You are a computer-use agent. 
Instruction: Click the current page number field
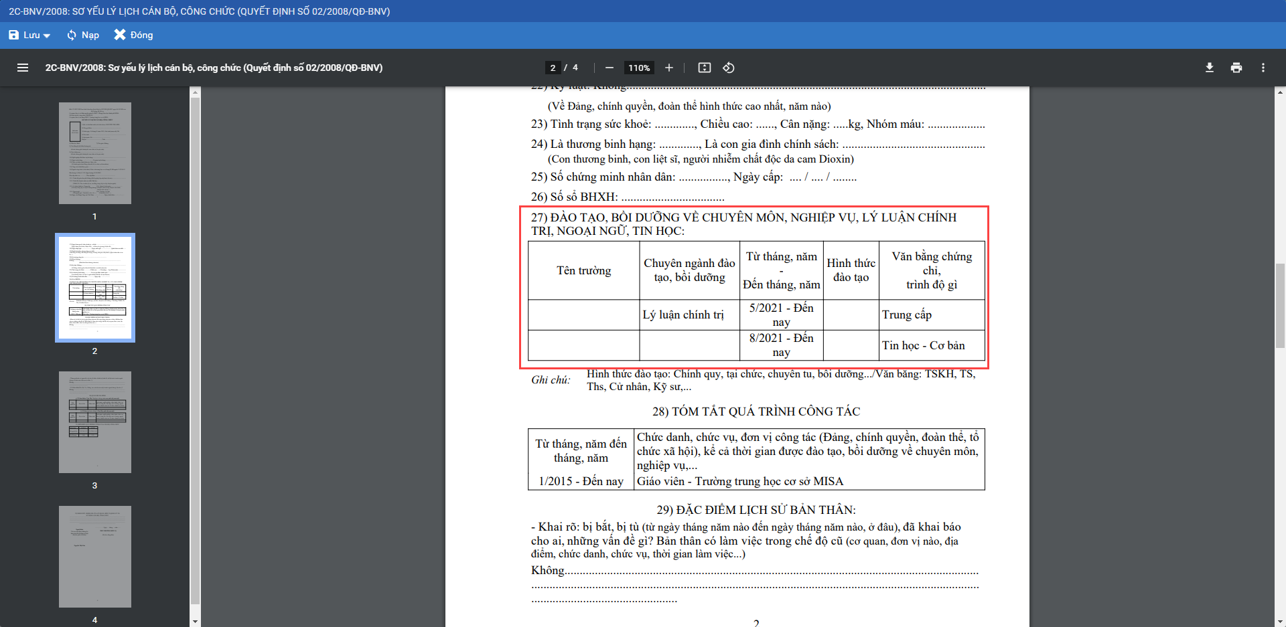point(553,68)
